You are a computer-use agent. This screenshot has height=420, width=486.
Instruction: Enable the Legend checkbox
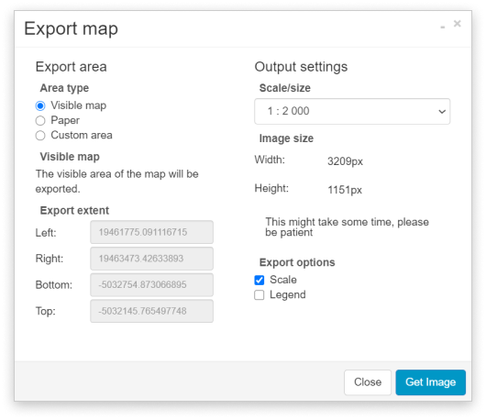(260, 294)
